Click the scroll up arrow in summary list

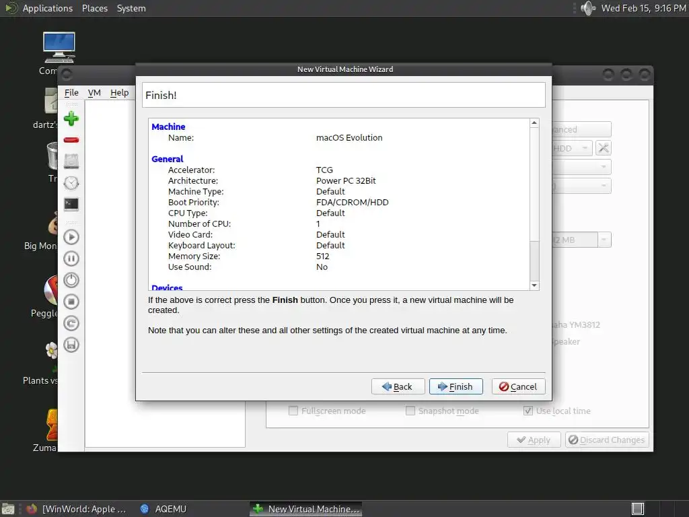click(x=534, y=123)
